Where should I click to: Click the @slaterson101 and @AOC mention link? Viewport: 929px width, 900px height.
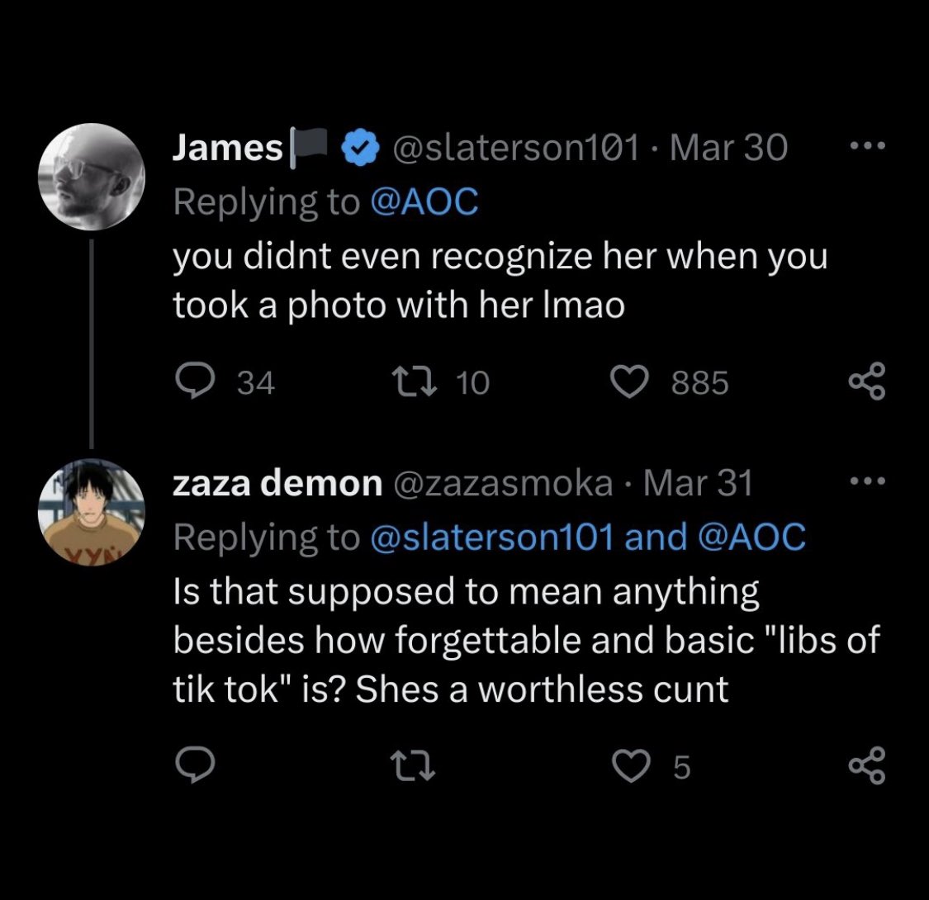click(x=588, y=538)
